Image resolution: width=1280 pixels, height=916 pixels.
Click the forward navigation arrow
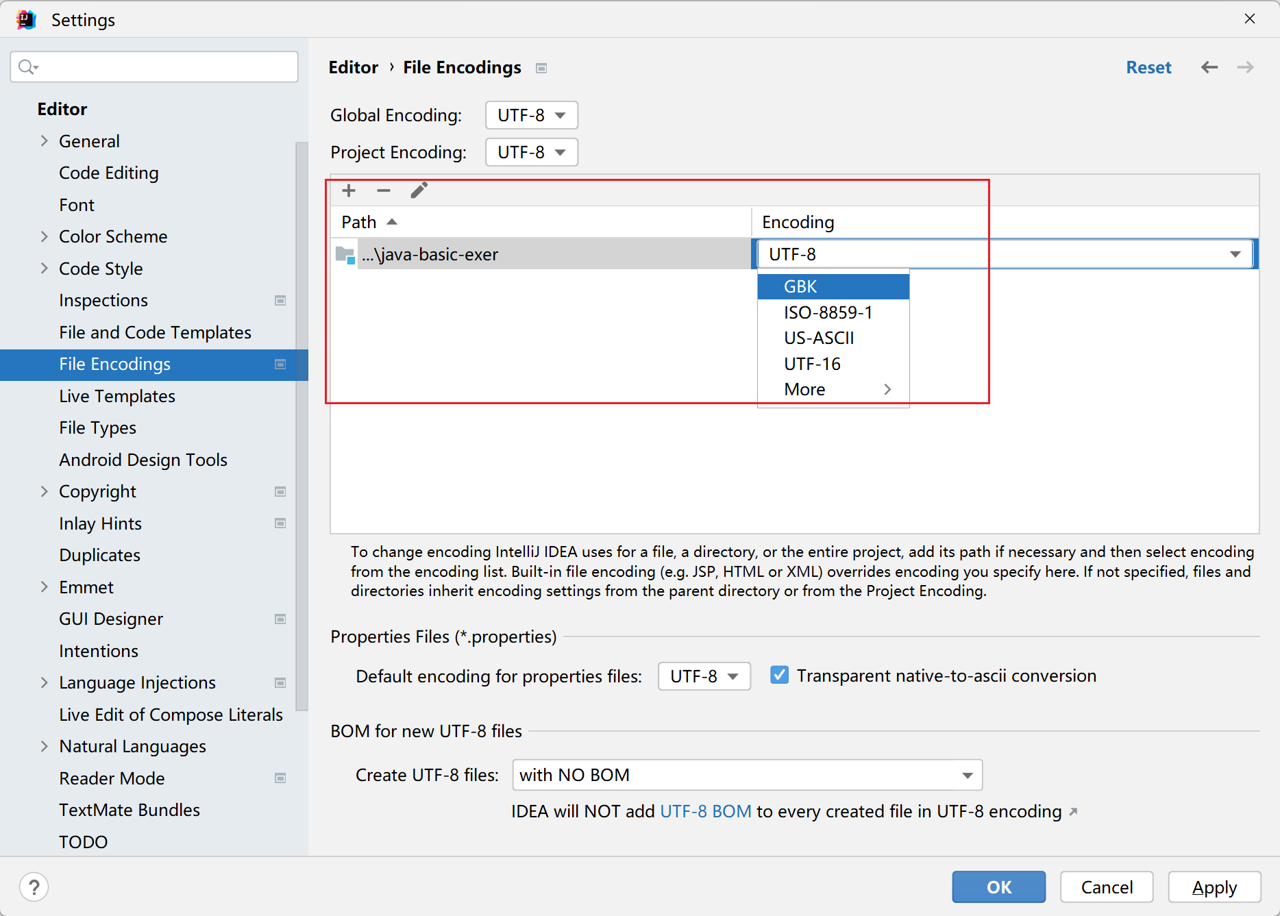pos(1245,67)
